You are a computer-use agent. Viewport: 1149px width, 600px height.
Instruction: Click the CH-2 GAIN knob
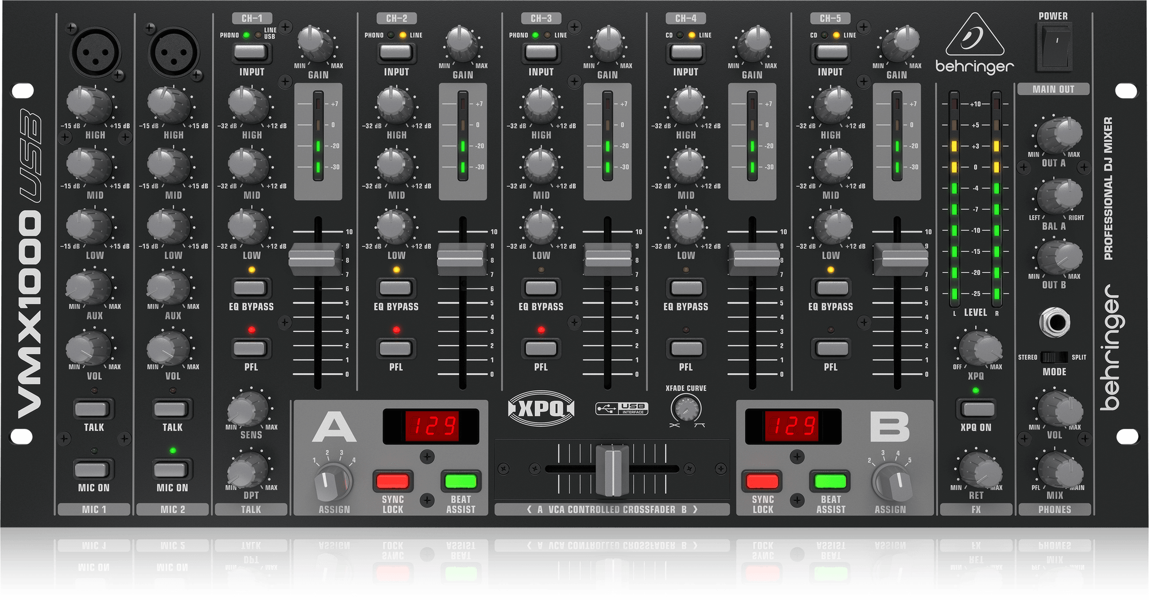click(461, 44)
